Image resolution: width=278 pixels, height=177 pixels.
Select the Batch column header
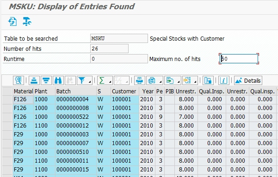[76, 91]
